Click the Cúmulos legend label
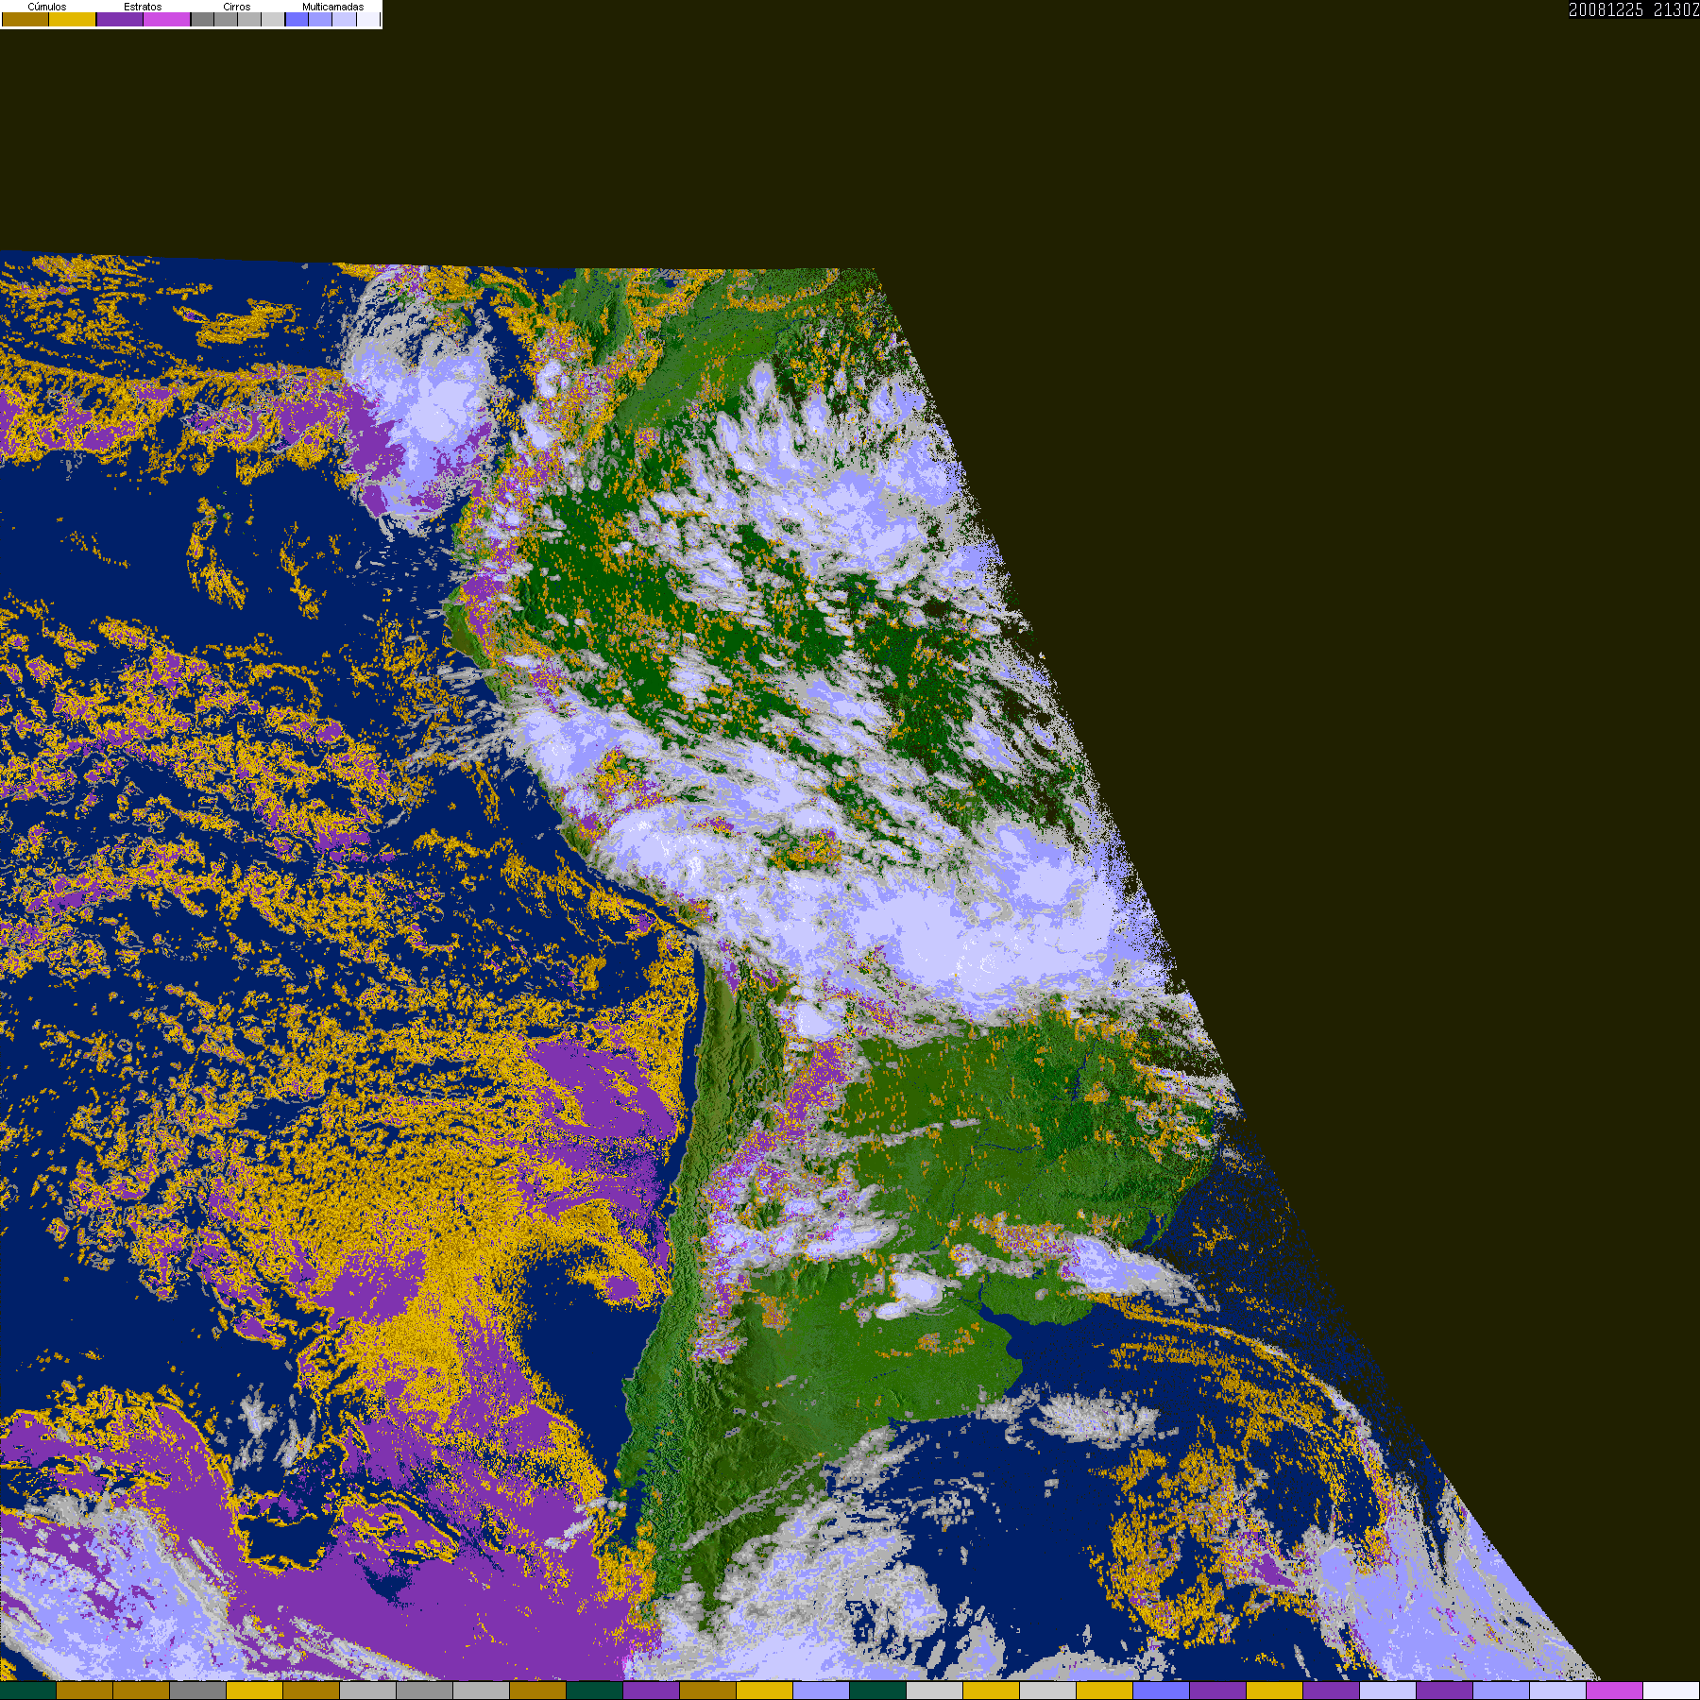 (47, 7)
